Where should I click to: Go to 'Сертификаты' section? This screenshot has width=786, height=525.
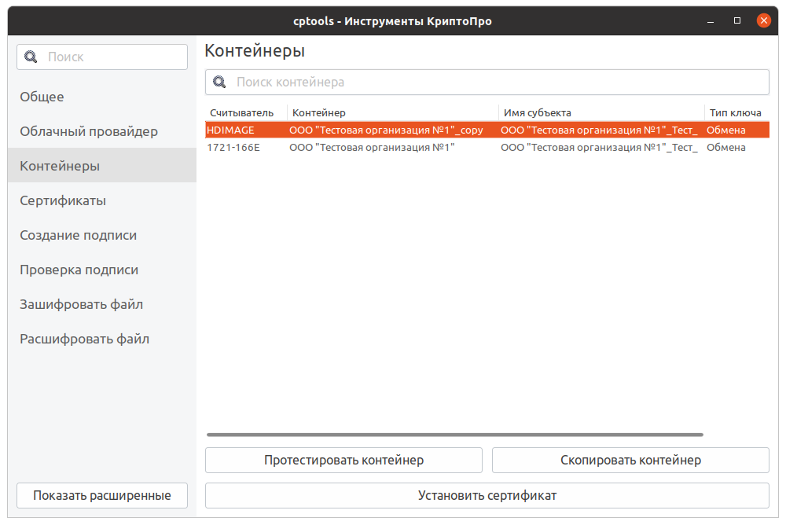101,200
